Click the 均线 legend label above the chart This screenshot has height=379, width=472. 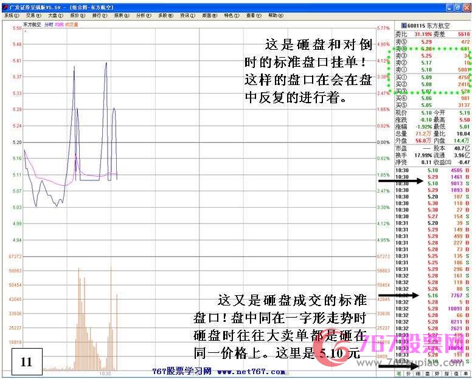(x=59, y=25)
